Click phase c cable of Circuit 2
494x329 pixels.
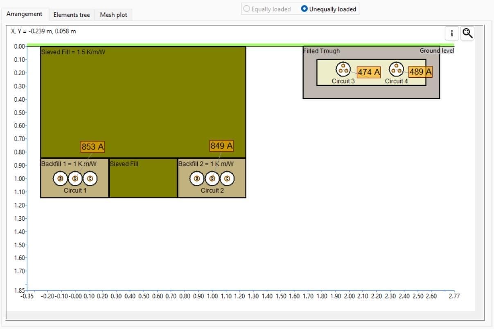(x=227, y=179)
